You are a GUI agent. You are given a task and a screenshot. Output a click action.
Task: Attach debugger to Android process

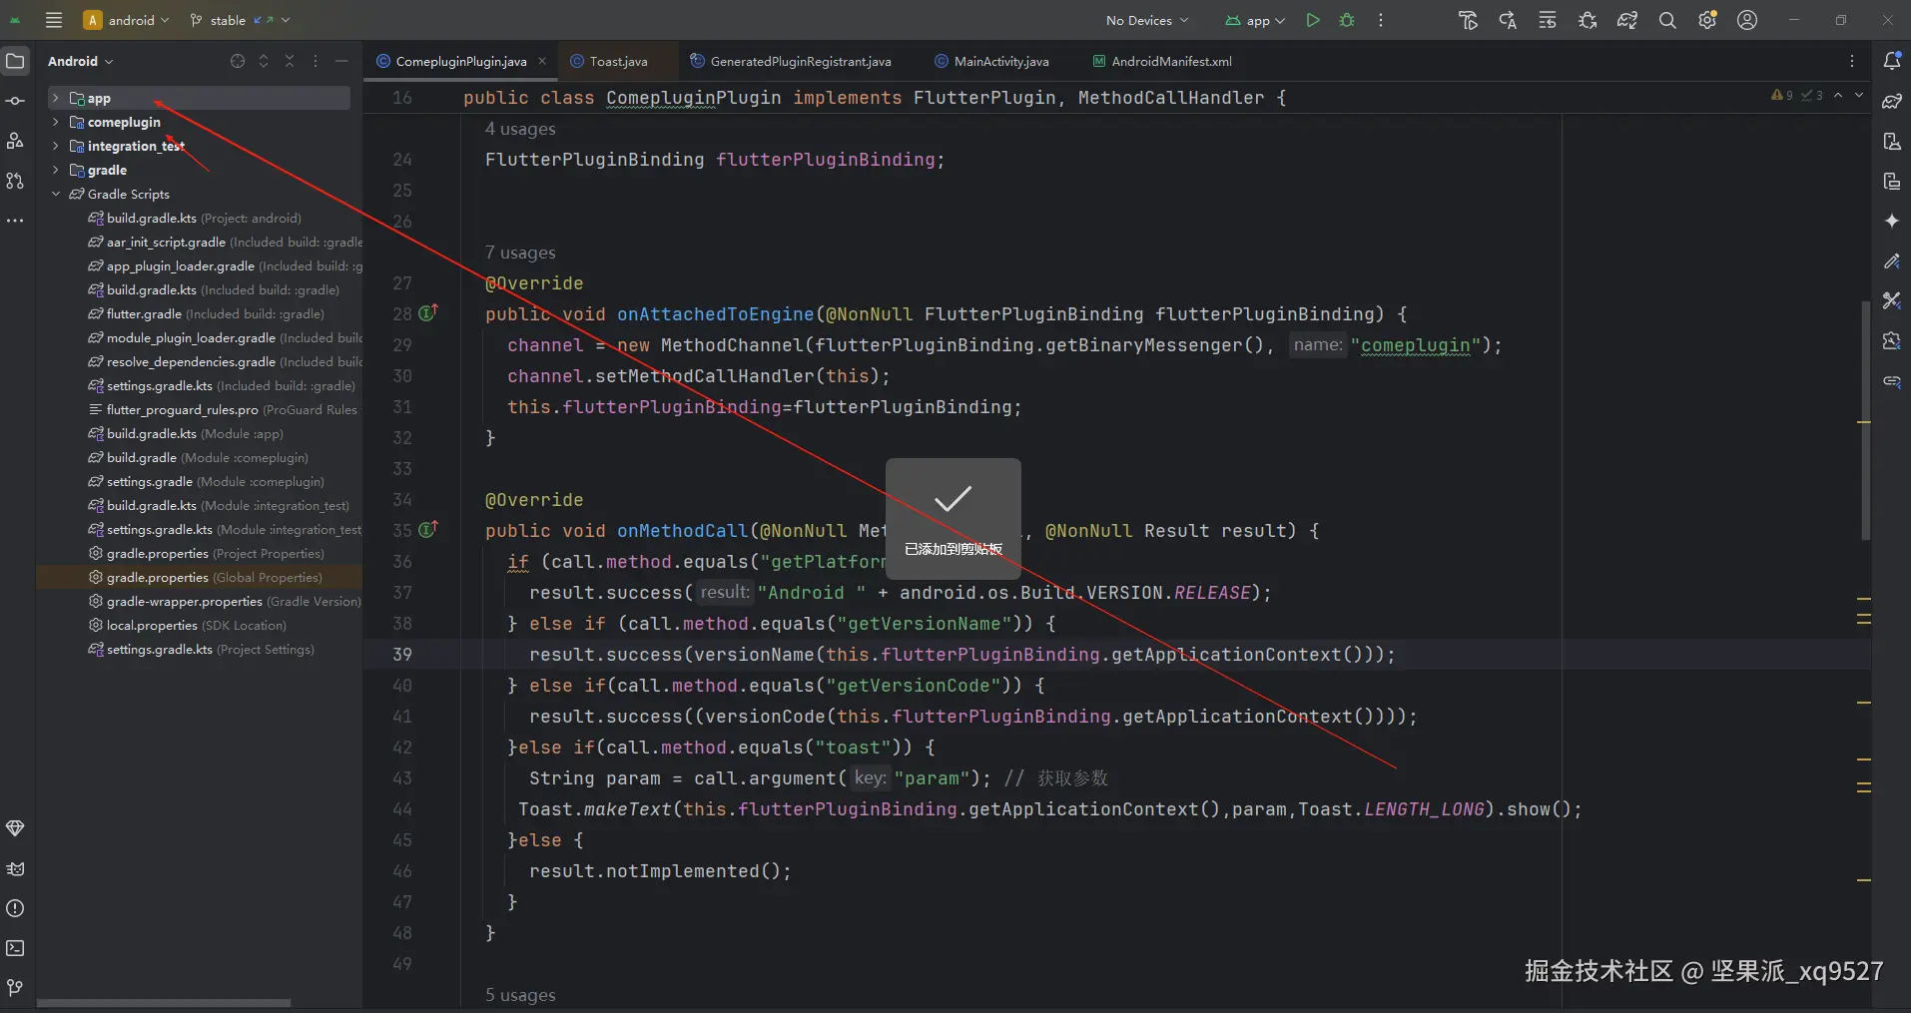(1588, 20)
